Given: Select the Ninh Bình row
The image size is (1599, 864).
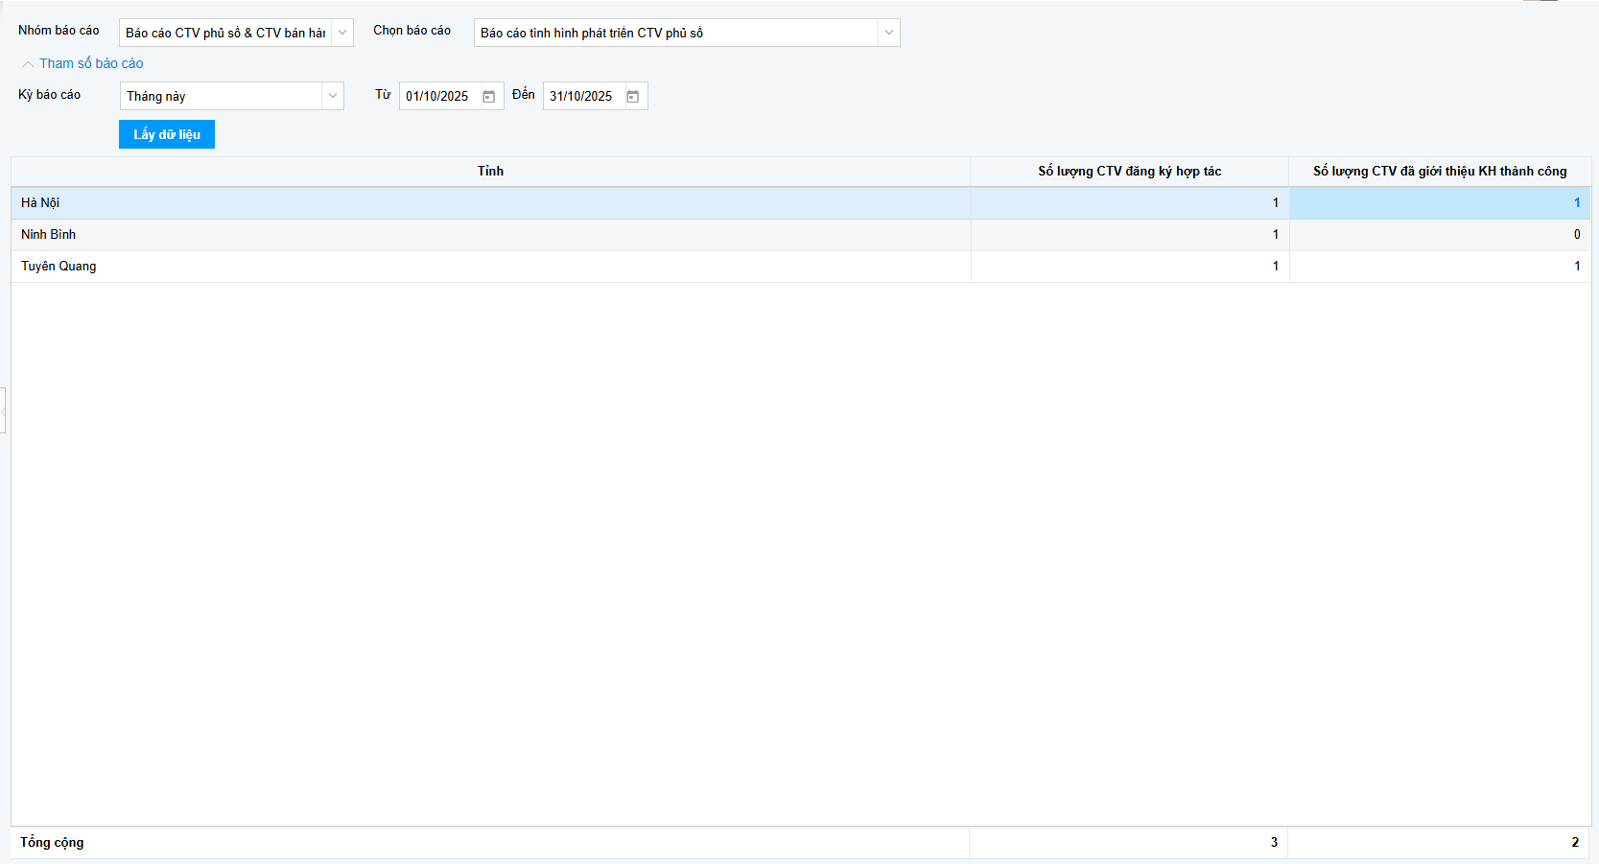Looking at the screenshot, I should (x=801, y=235).
